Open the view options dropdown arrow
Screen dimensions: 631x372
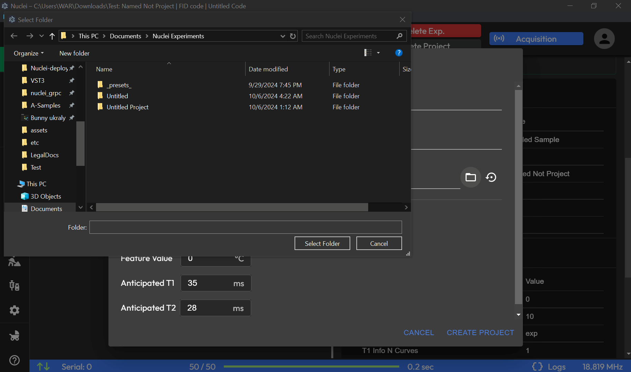pyautogui.click(x=378, y=53)
